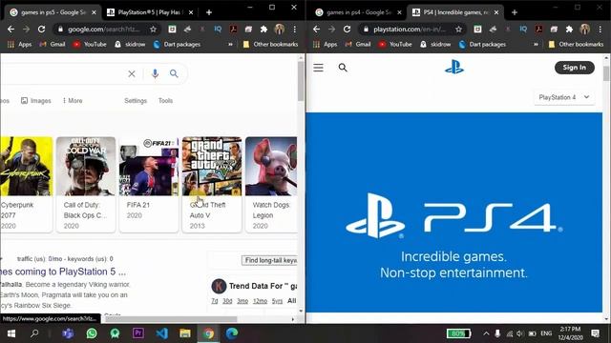Open the Call of Duty Black Ops card
The image size is (611, 343).
point(86,184)
